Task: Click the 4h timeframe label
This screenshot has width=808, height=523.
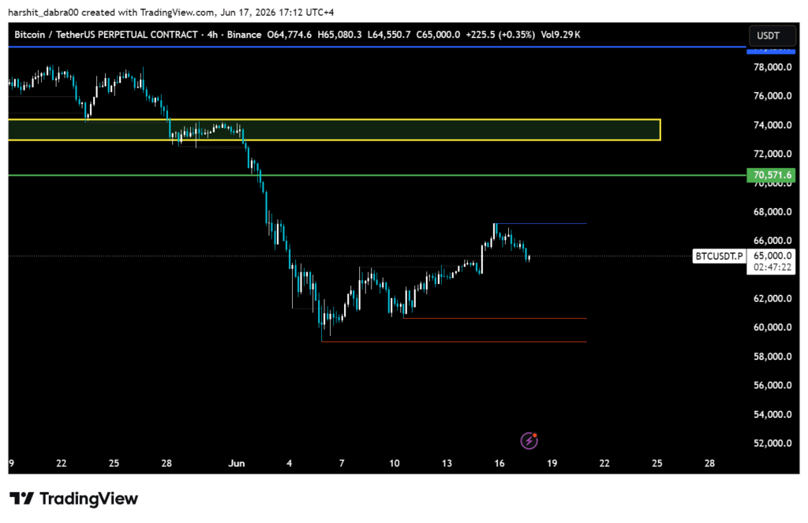Action: click(211, 35)
